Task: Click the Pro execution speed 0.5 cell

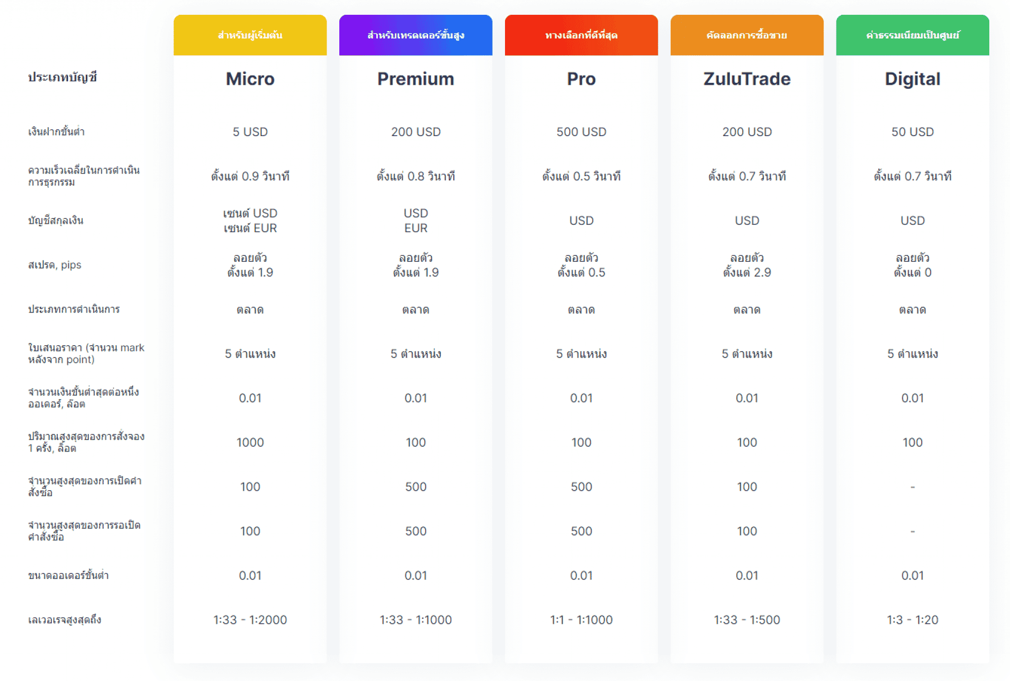Action: pos(581,176)
